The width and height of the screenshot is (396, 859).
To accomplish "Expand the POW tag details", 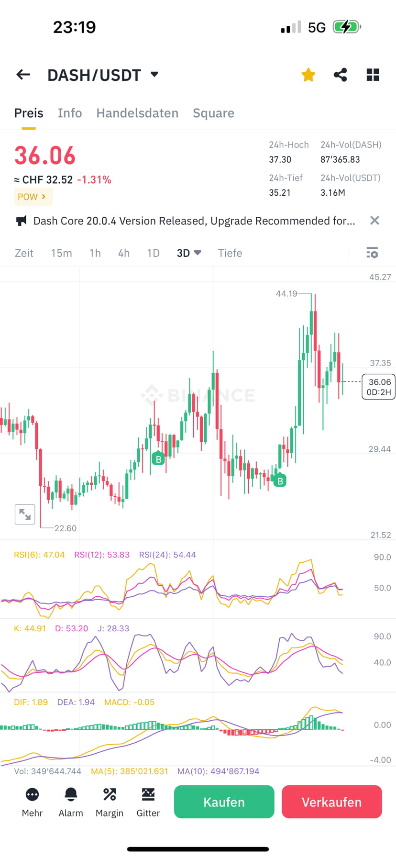I will click(x=33, y=197).
